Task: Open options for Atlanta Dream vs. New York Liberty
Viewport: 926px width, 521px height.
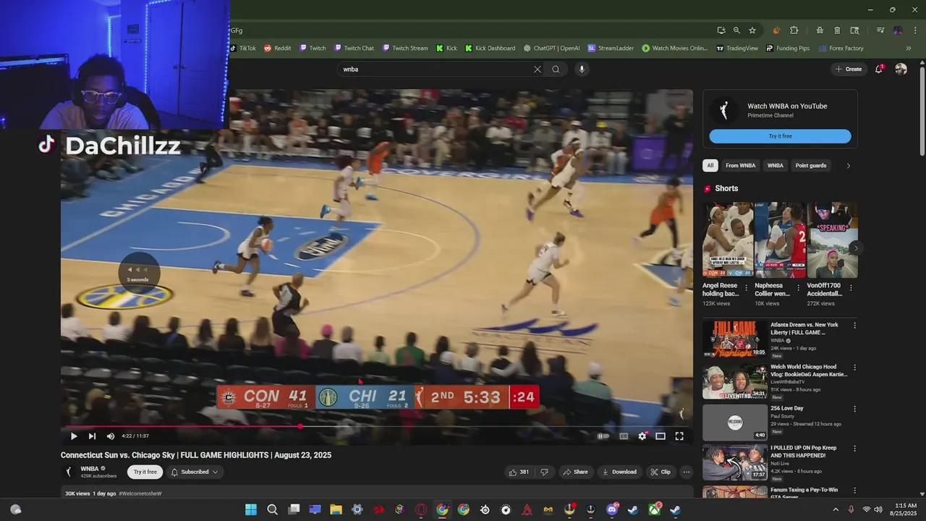Action: pyautogui.click(x=854, y=326)
